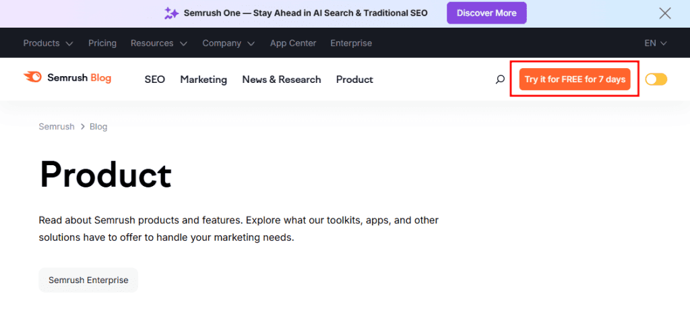Go to Semrush breadcrumb link
Viewport: 690px width, 331px height.
click(x=57, y=127)
